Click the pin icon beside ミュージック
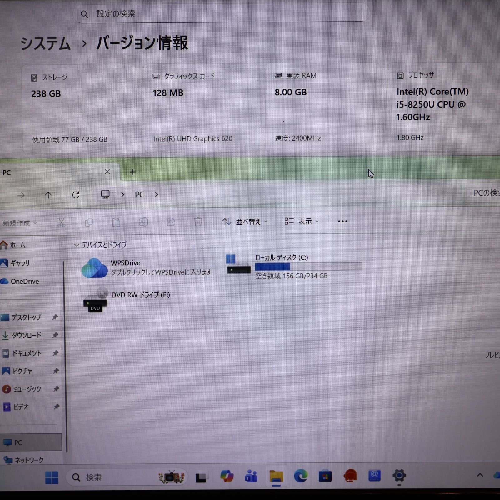This screenshot has height=500, width=500. pyautogui.click(x=56, y=389)
